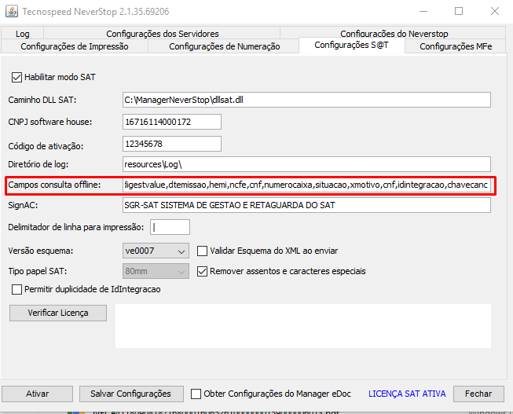Uncheck Remover assentos e caracteres especiais
This screenshot has width=513, height=414.
[x=202, y=271]
